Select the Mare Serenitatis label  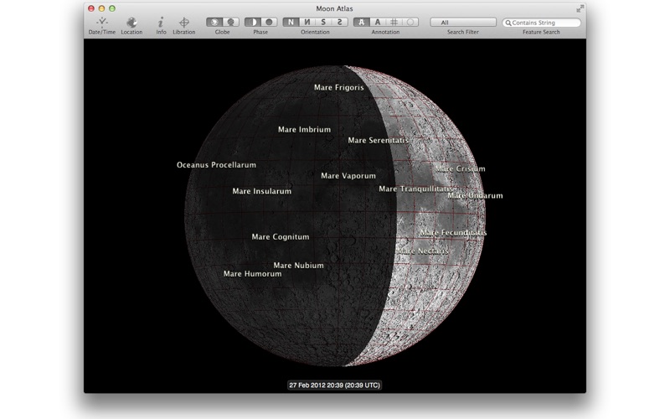click(379, 140)
